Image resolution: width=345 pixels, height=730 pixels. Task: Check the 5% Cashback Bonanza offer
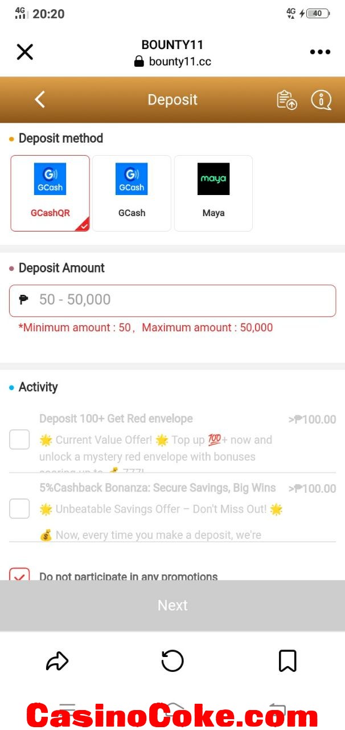pos(19,508)
